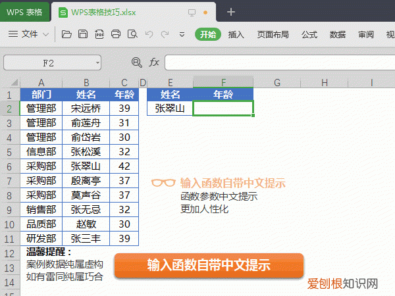Click the orange 输入函数自带中文提示 button

tap(209, 265)
